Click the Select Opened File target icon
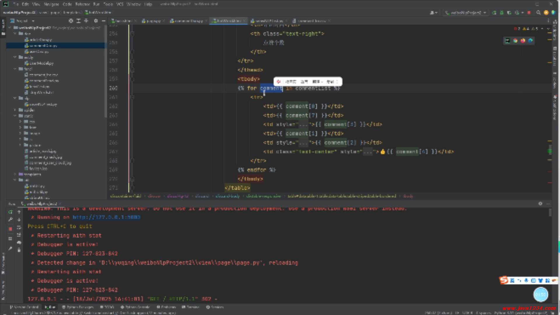The height and width of the screenshot is (315, 560). click(x=71, y=21)
